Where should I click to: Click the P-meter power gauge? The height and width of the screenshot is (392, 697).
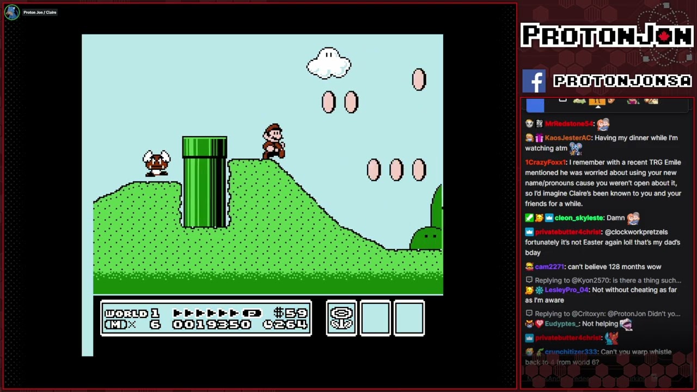(x=217, y=313)
